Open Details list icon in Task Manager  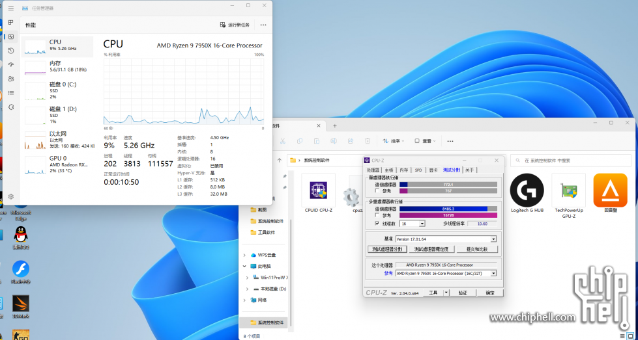click(11, 93)
